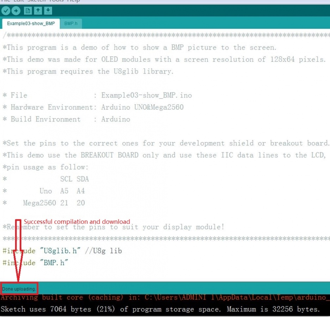Open the Sketch menu
Image resolution: width=330 pixels, height=317 pixels.
(x=36, y=1)
